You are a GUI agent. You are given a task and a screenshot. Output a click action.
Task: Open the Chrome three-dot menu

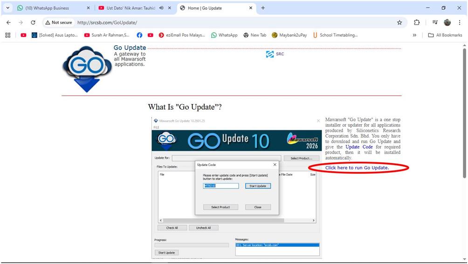pos(460,22)
